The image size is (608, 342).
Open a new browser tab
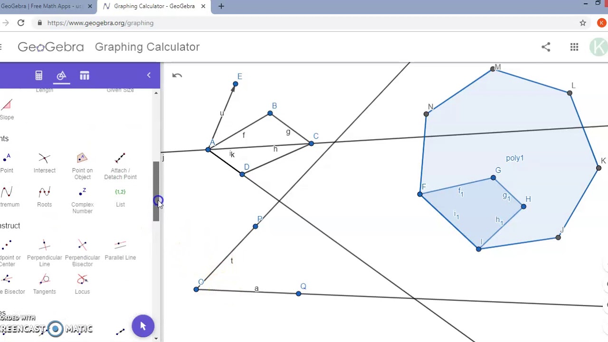click(x=221, y=6)
